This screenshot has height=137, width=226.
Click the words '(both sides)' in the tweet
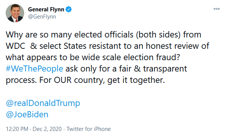point(158,35)
